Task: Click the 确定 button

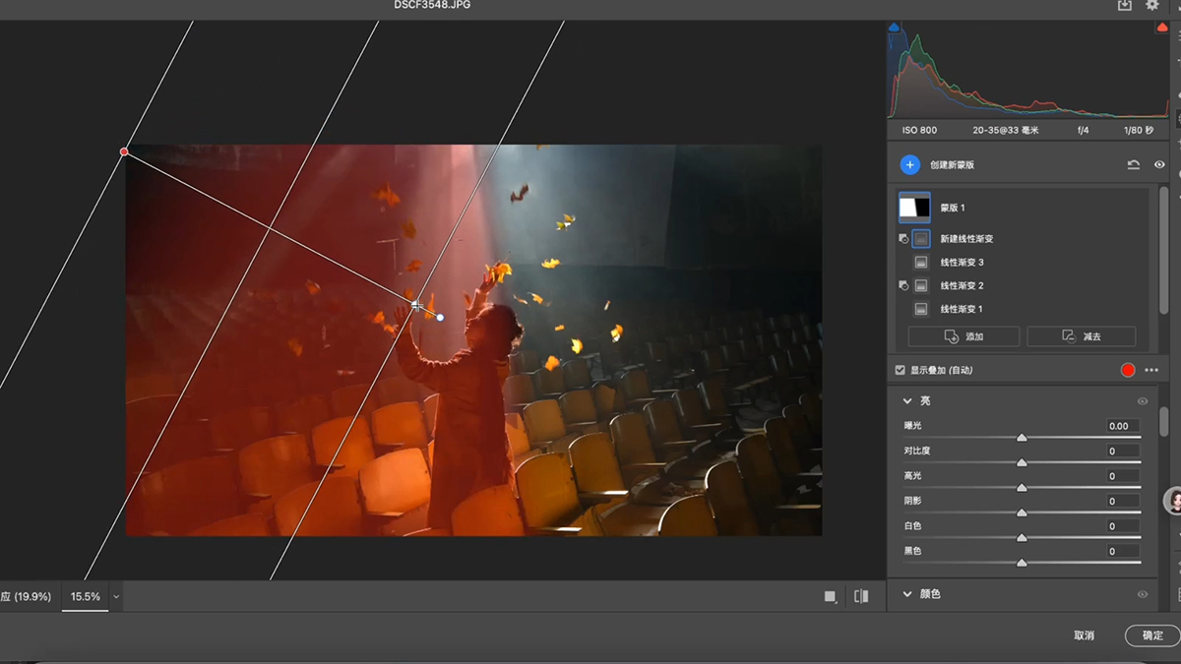Action: click(x=1152, y=635)
